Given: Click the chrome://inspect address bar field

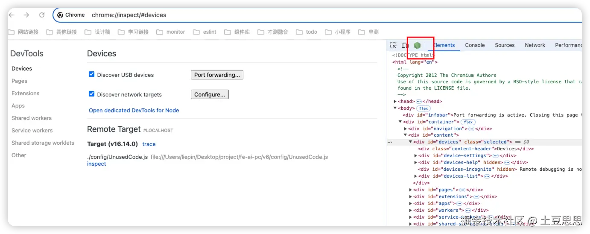Looking at the screenshot, I should 317,15.
